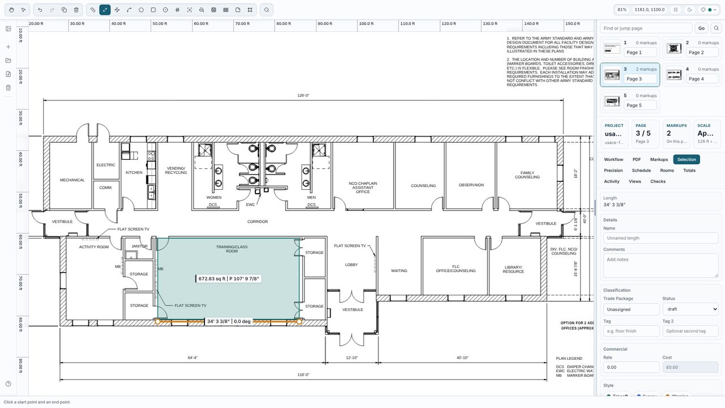Open the Views tab
The height and width of the screenshot is (408, 725).
635,181
